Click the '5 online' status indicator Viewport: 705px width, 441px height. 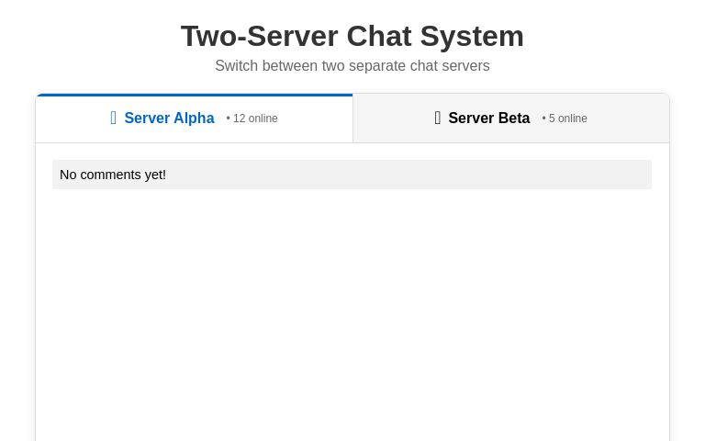pyautogui.click(x=567, y=119)
